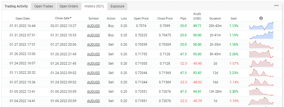Sort table by Pips column header
Viewport: 284px width, 107px height.
[183, 18]
